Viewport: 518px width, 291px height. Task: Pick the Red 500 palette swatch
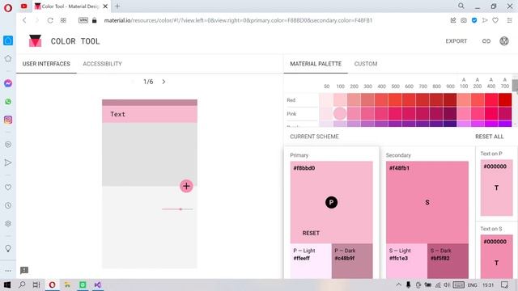click(396, 99)
